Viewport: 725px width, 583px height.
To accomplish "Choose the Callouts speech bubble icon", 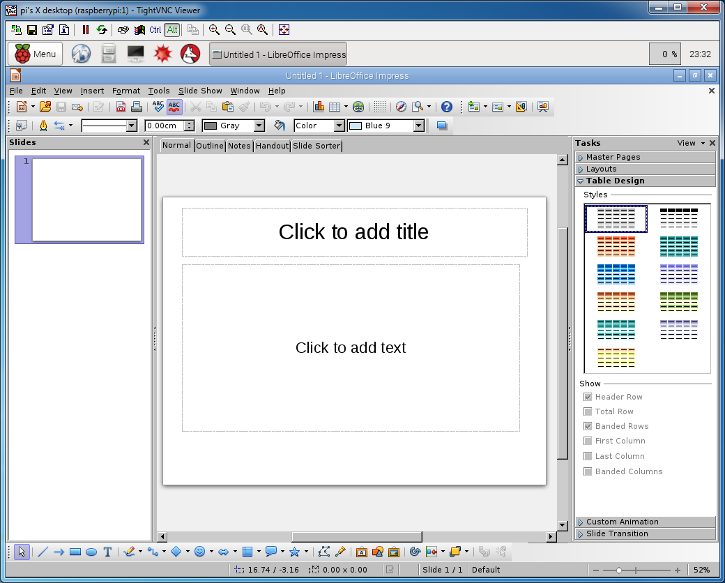I will point(271,552).
